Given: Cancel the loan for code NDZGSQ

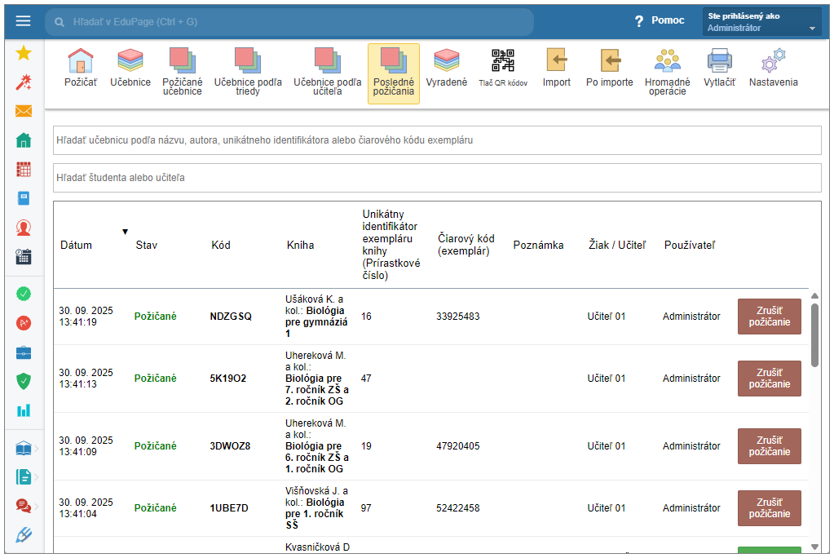Looking at the screenshot, I should [769, 317].
